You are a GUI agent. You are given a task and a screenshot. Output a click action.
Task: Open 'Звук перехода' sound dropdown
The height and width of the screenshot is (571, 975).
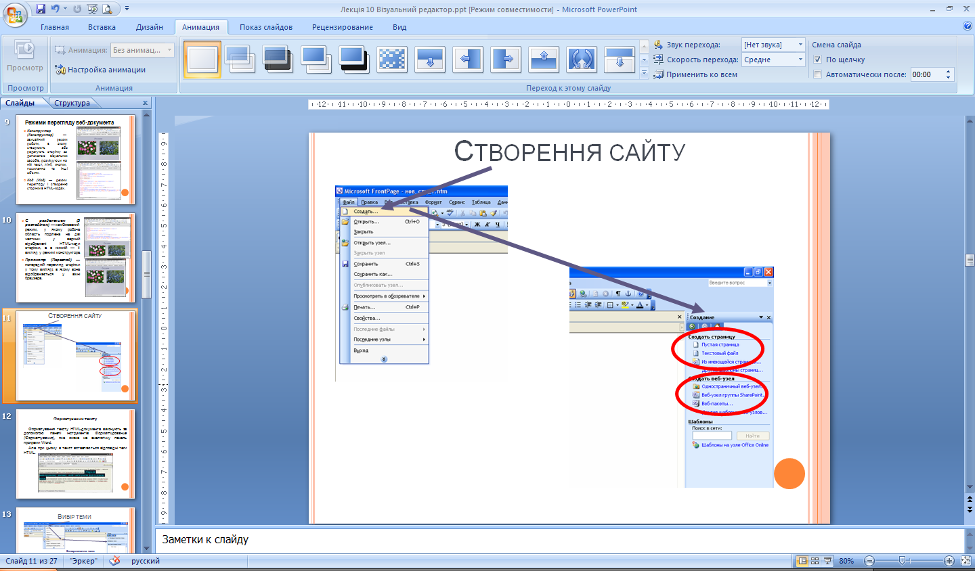pos(800,45)
